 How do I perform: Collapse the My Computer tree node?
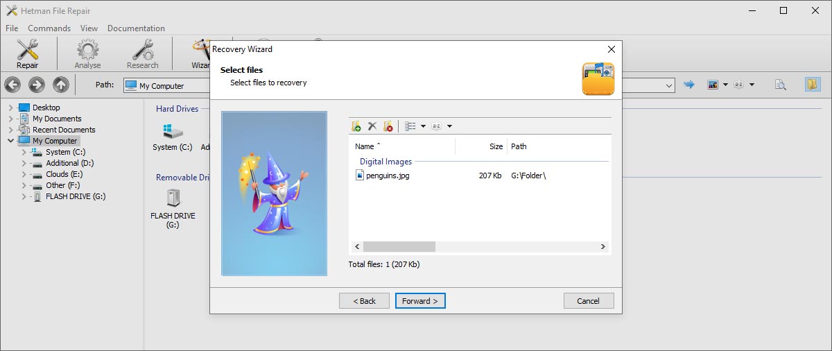[10, 141]
